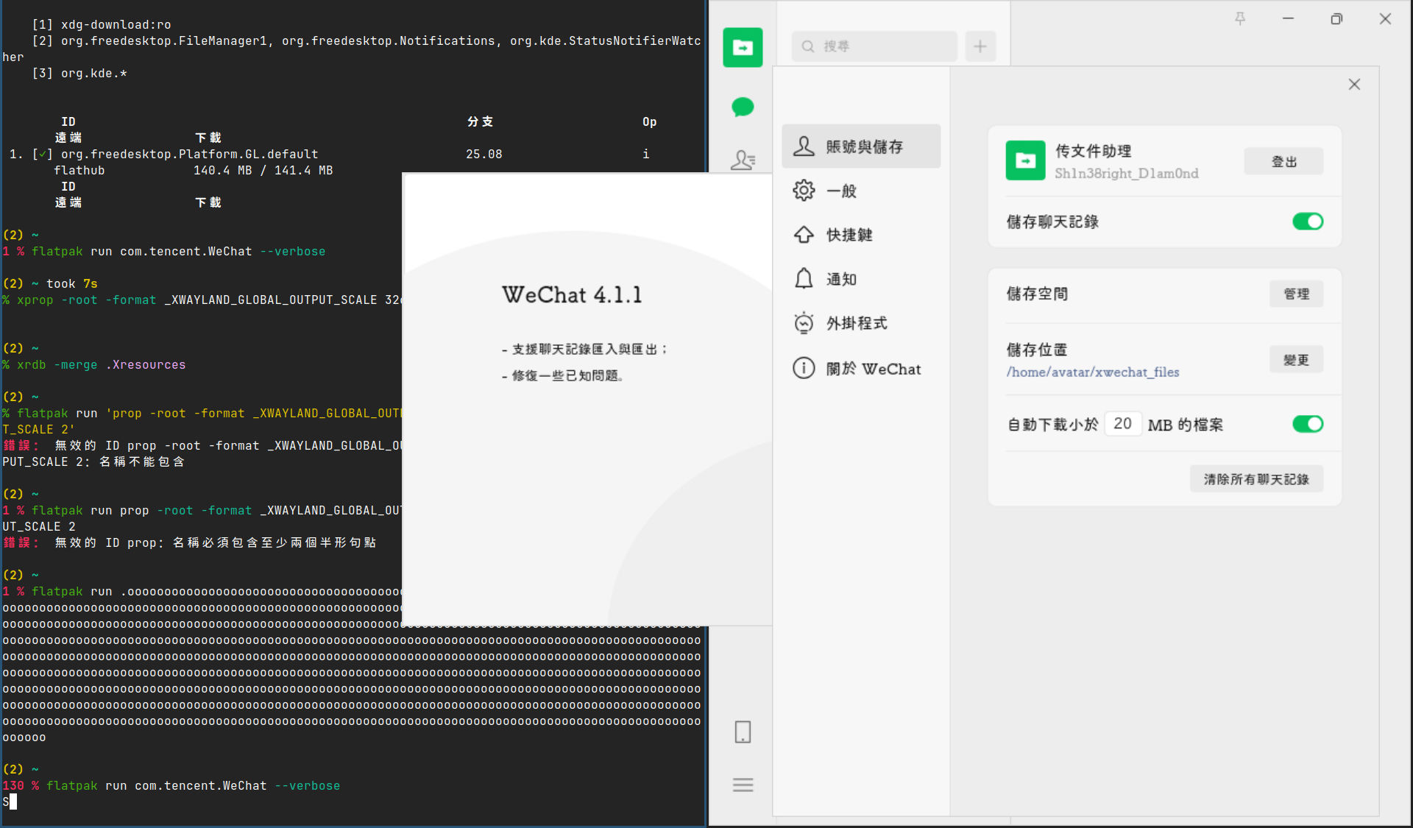1413x828 pixels.
Task: Click the 登出 logout button
Action: point(1283,160)
